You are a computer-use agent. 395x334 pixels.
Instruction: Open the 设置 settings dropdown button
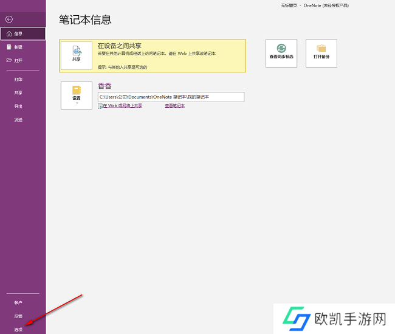click(x=77, y=96)
